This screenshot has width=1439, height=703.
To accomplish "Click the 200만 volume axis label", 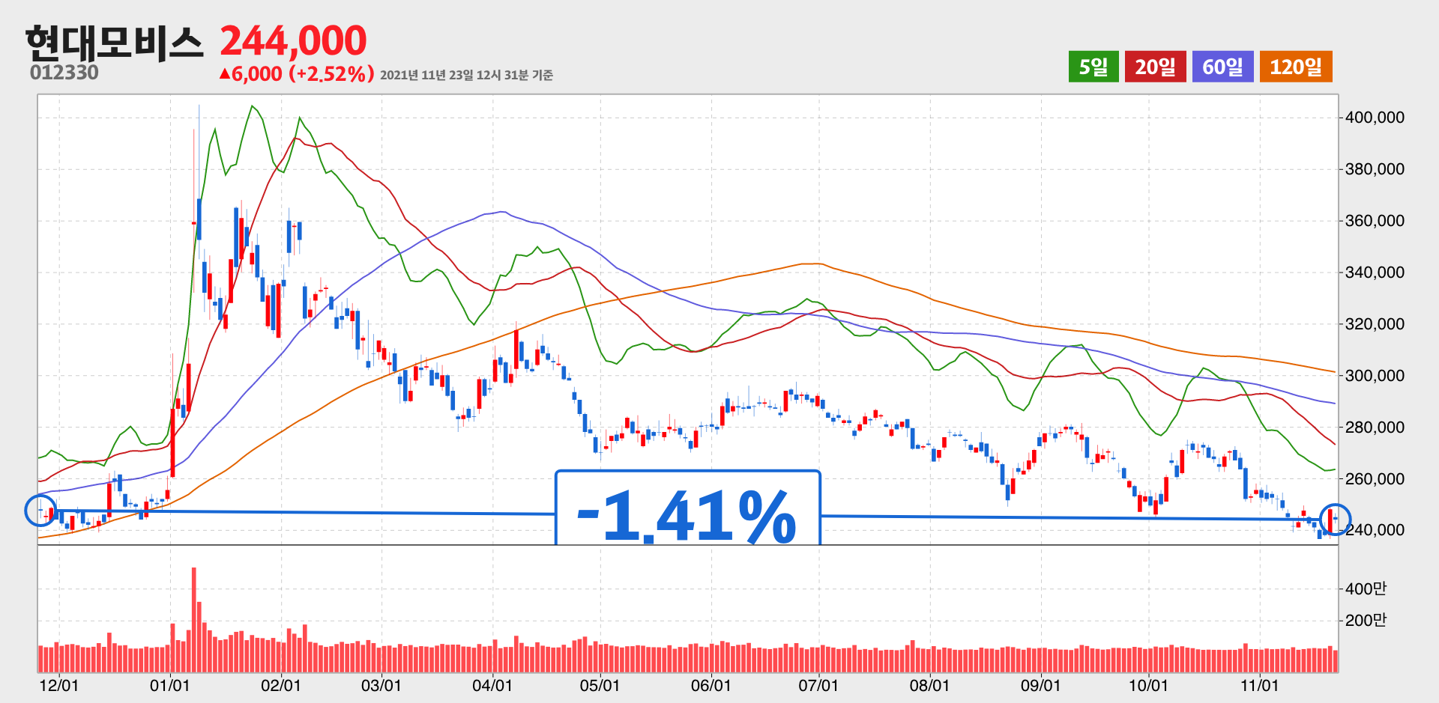I will (1366, 621).
